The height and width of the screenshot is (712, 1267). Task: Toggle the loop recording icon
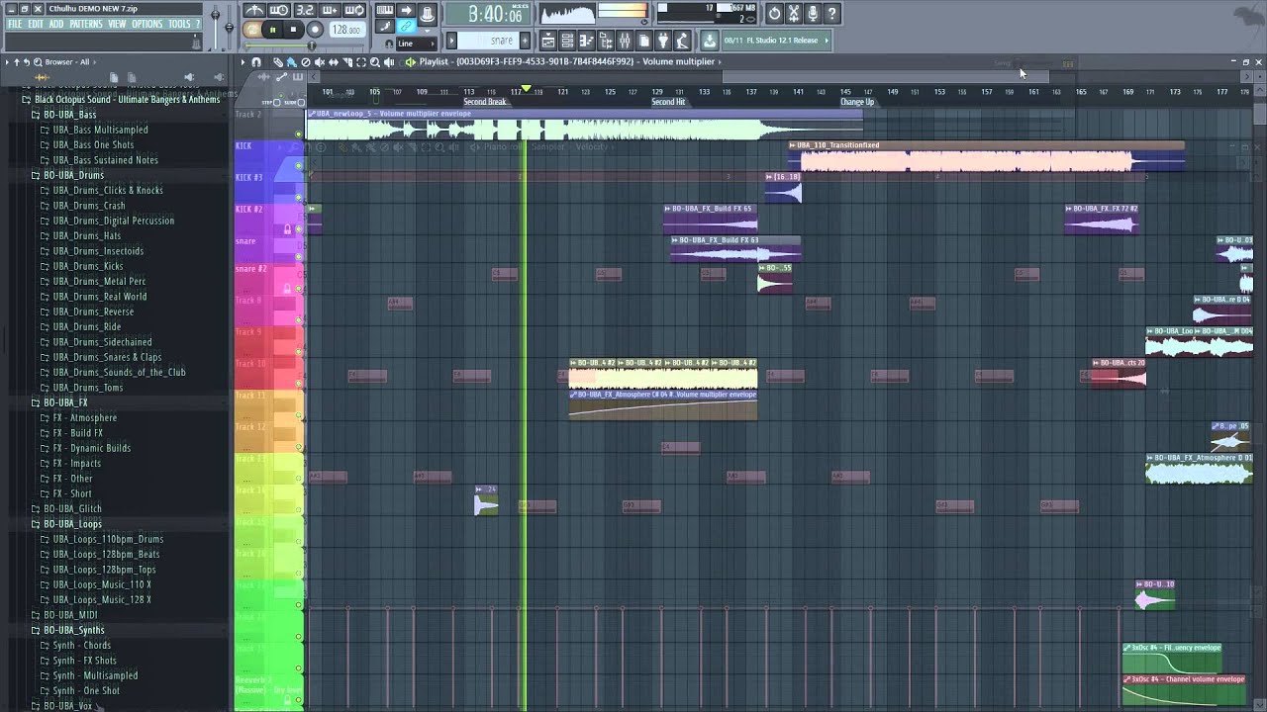[x=354, y=11]
